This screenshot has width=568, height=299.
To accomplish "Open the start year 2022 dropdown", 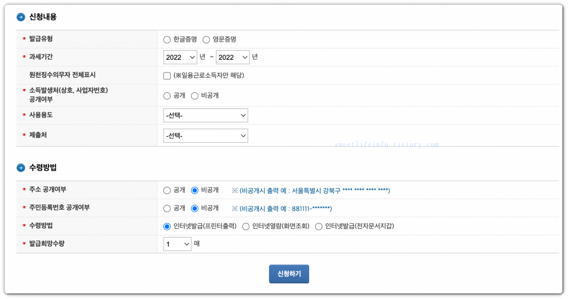I will pos(180,57).
